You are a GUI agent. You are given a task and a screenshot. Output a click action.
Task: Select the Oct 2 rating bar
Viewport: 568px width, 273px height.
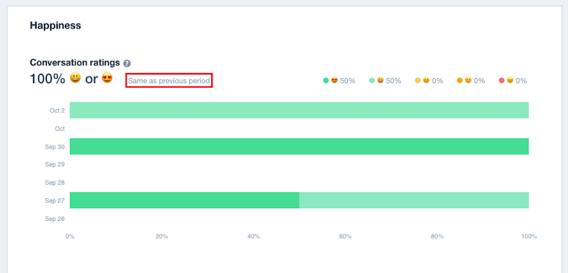(299, 110)
